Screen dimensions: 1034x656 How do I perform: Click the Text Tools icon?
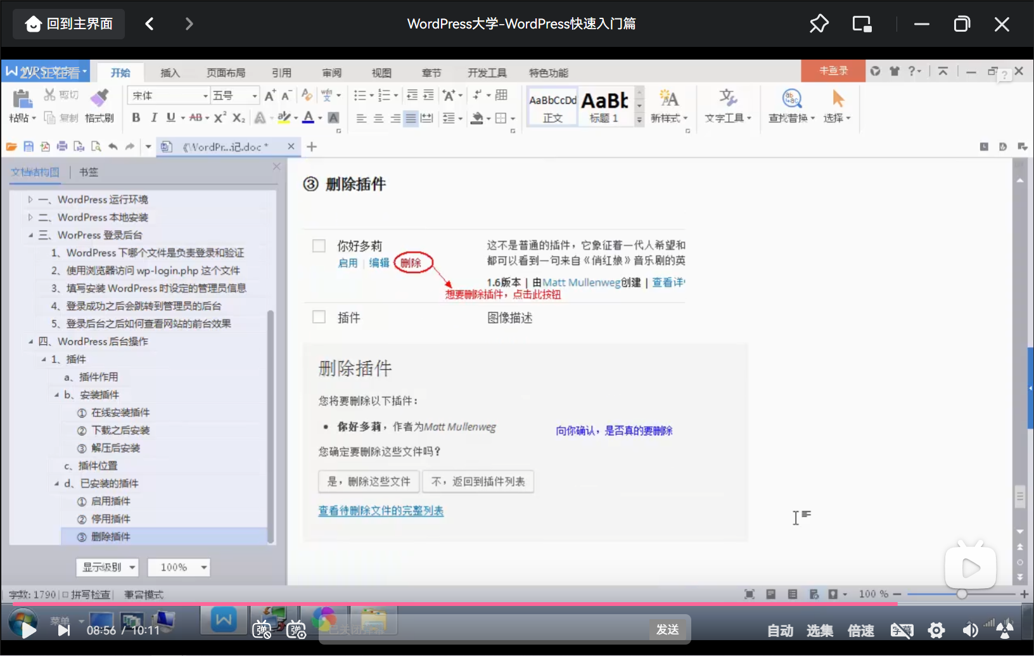728,99
